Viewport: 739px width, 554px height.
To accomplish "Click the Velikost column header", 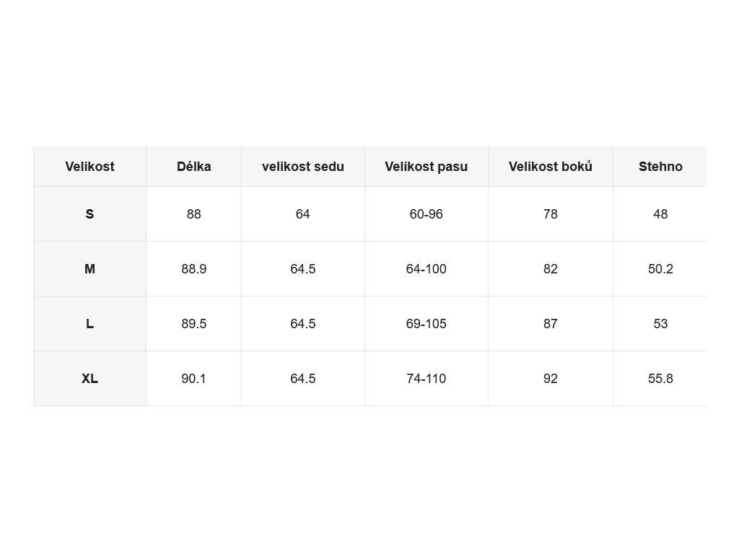I will coord(89,167).
